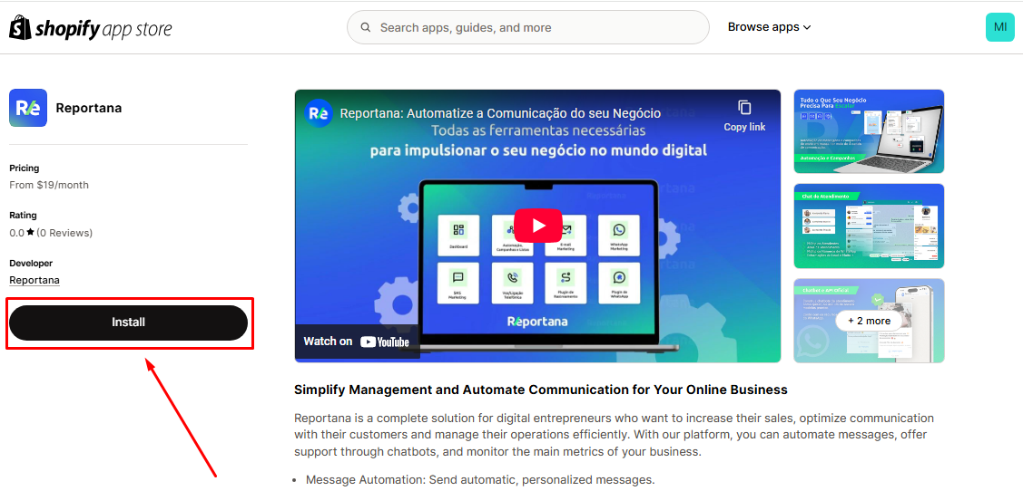This screenshot has width=1023, height=491.
Task: Select Watch on YouTube
Action: (356, 342)
